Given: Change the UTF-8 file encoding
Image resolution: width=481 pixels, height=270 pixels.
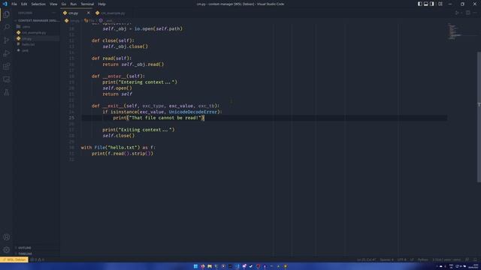Looking at the screenshot, I should point(401,259).
